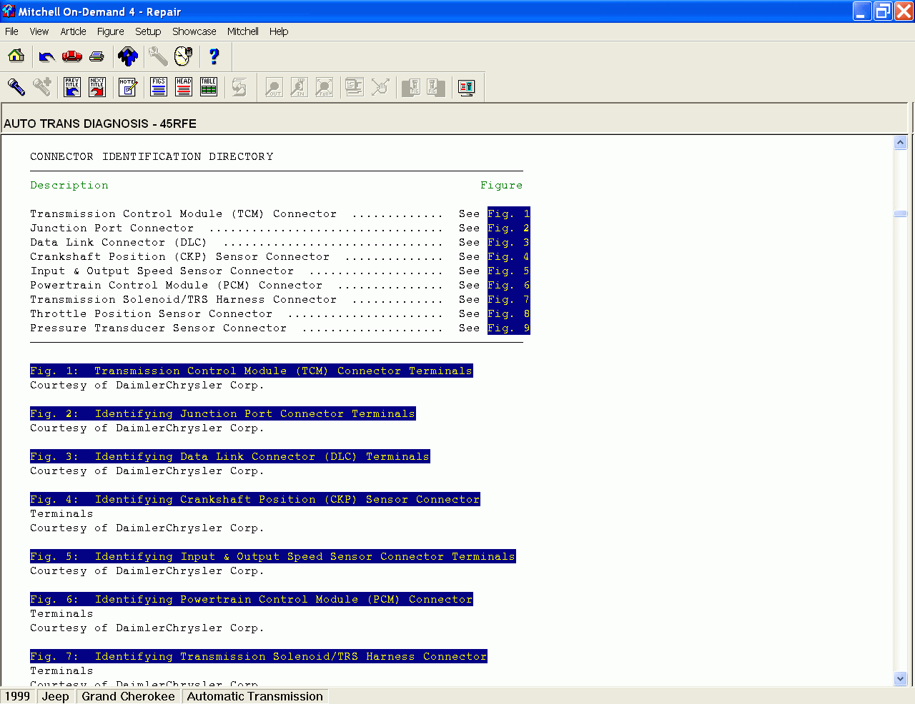Viewport: 915px width, 704px height.
Task: Click the grayed flashlight plus icon
Action: point(42,87)
